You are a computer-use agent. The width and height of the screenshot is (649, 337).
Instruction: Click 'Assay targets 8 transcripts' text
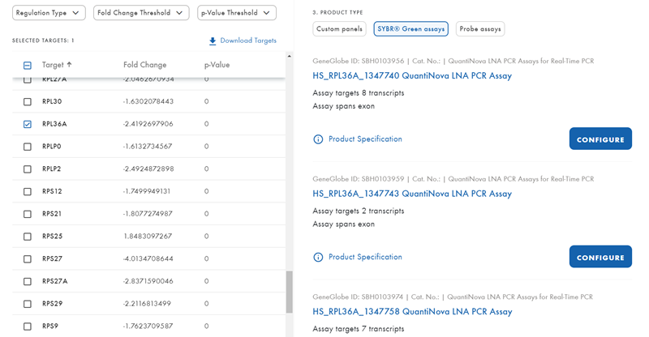click(359, 93)
